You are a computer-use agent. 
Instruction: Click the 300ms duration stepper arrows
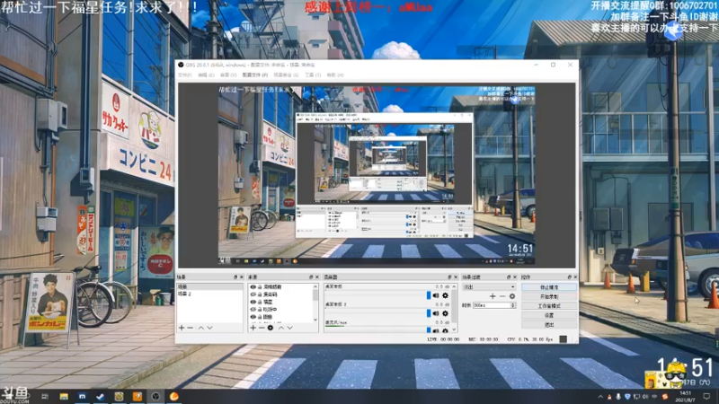click(513, 305)
